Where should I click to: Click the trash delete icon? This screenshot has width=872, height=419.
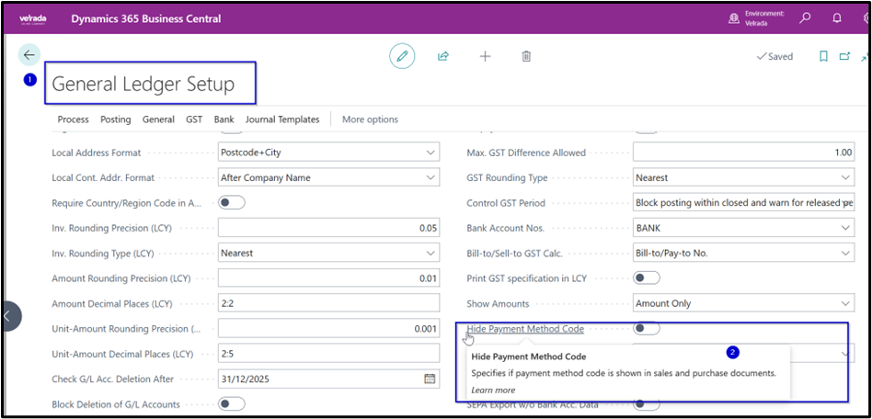point(527,56)
